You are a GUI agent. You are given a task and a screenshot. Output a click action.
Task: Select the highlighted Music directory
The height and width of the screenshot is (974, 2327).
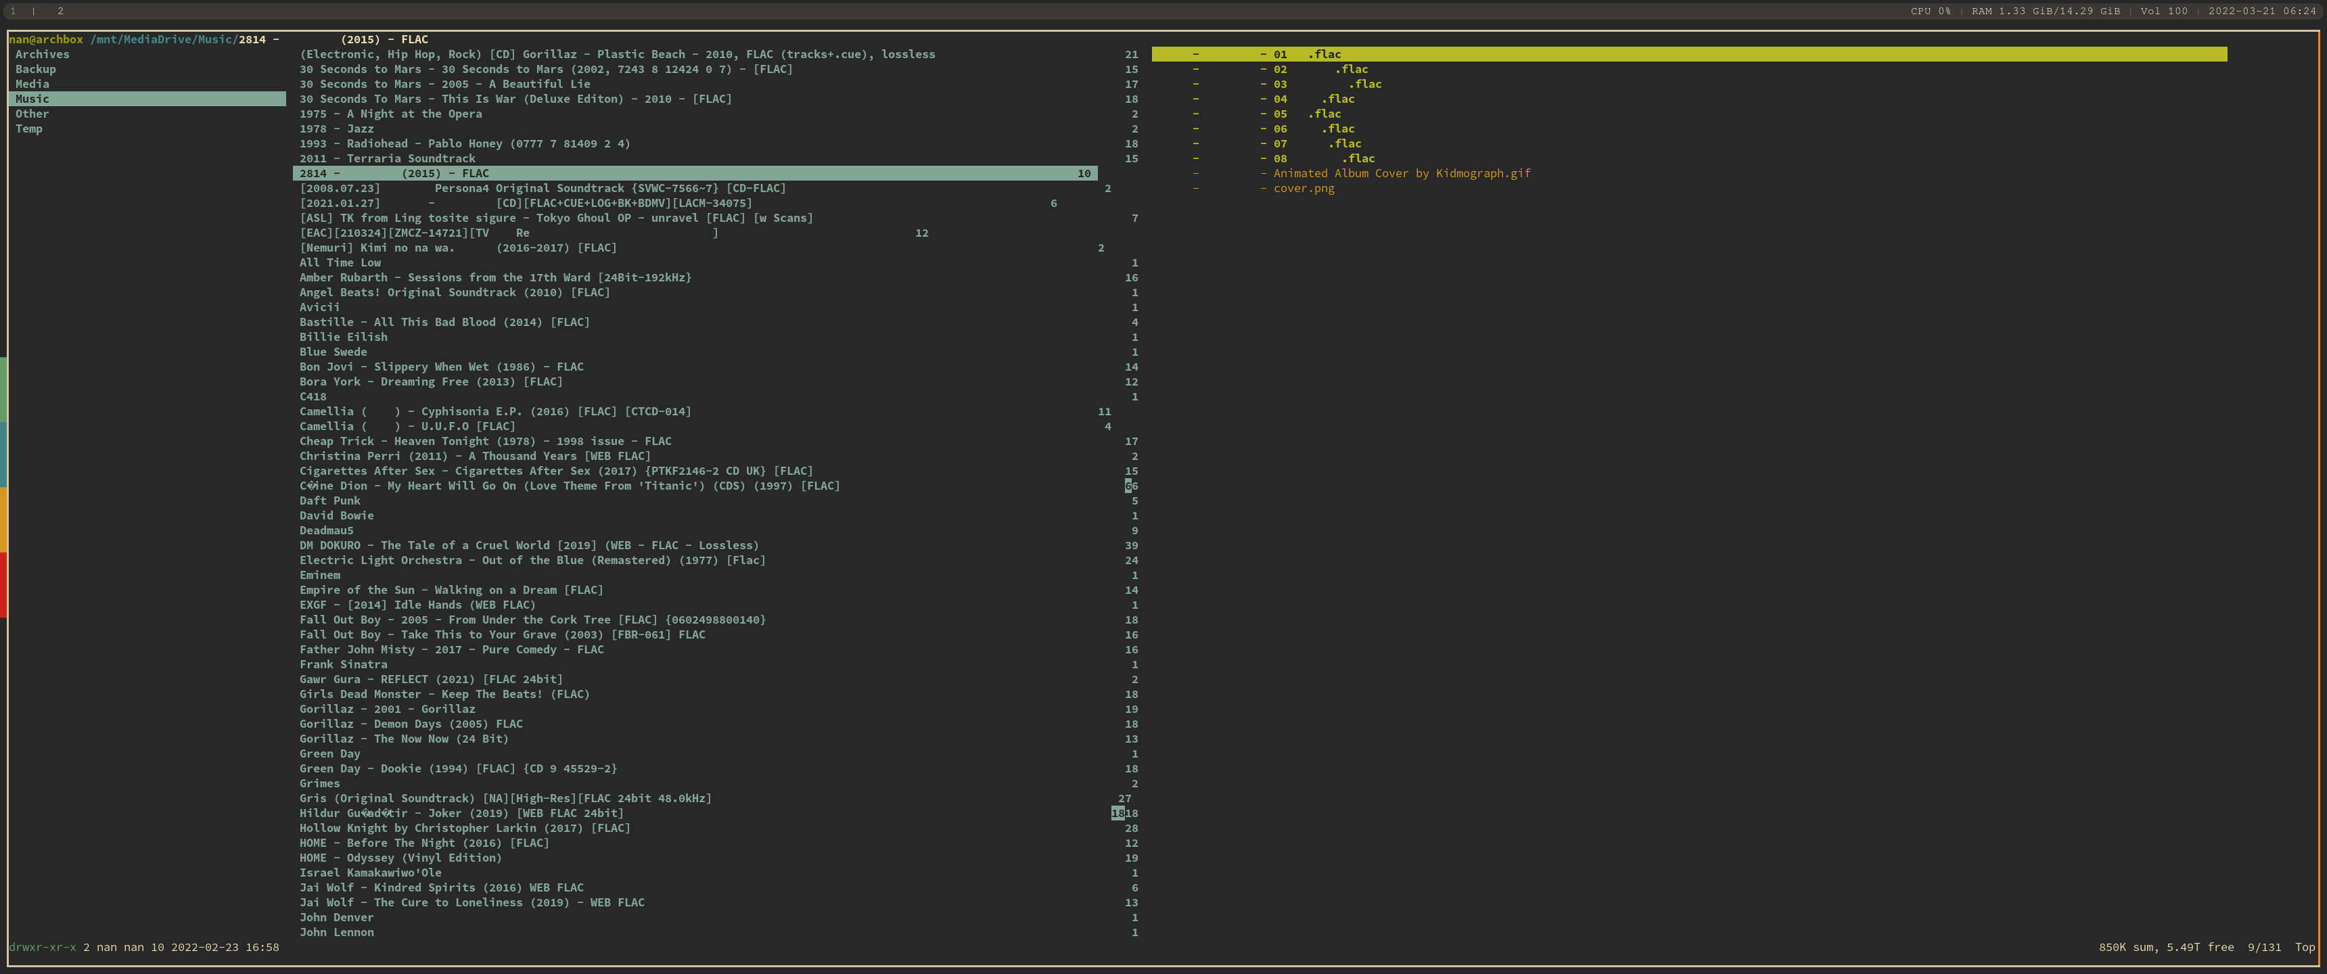[x=147, y=99]
